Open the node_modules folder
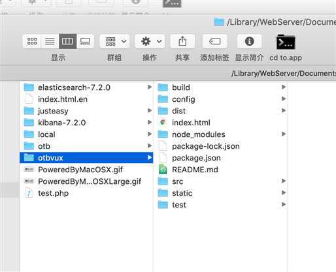336x272 pixels. tap(221, 134)
